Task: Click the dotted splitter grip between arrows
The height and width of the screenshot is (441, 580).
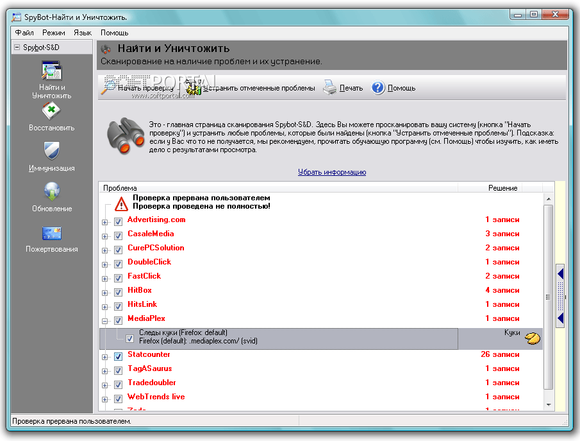Action: coord(560,296)
